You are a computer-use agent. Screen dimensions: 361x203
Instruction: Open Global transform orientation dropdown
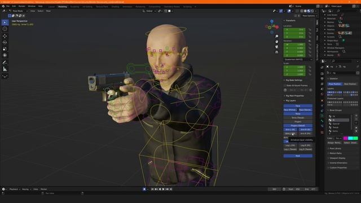pos(149,11)
